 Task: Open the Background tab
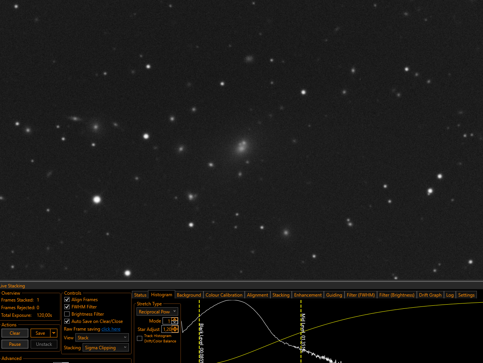(189, 295)
